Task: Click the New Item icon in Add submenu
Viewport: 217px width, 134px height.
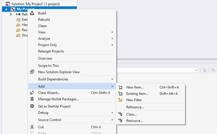Action: point(120,87)
